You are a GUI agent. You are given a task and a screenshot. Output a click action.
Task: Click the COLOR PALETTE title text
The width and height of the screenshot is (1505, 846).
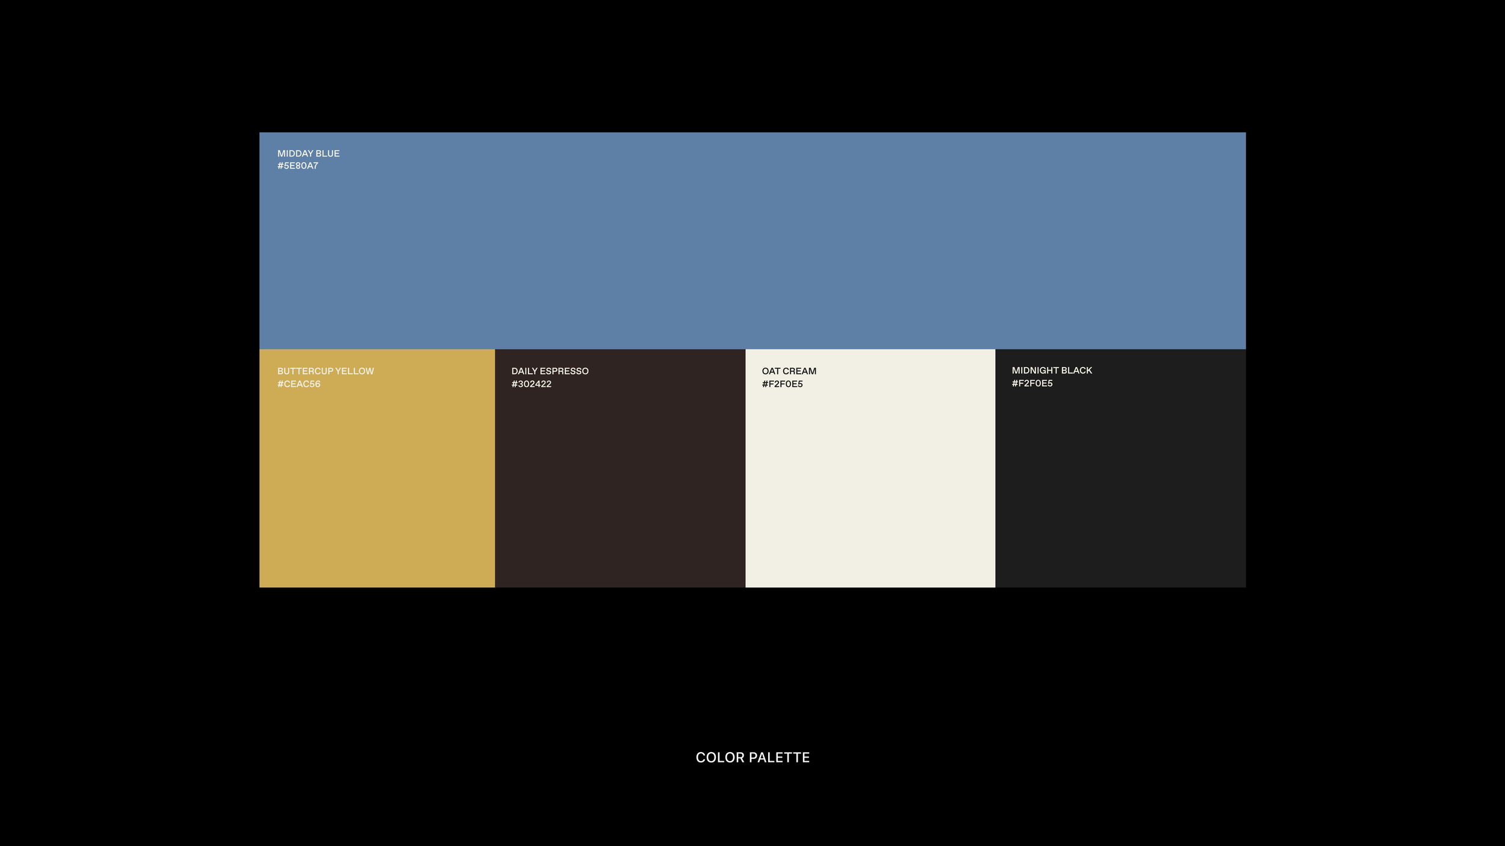click(x=752, y=758)
